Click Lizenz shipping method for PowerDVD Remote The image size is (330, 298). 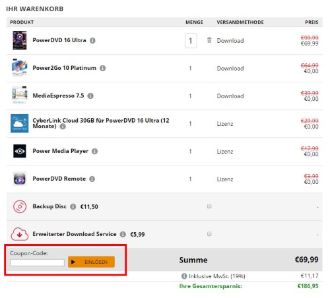[225, 179]
